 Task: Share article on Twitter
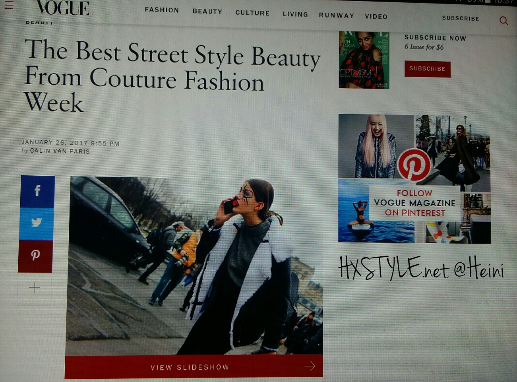click(37, 223)
